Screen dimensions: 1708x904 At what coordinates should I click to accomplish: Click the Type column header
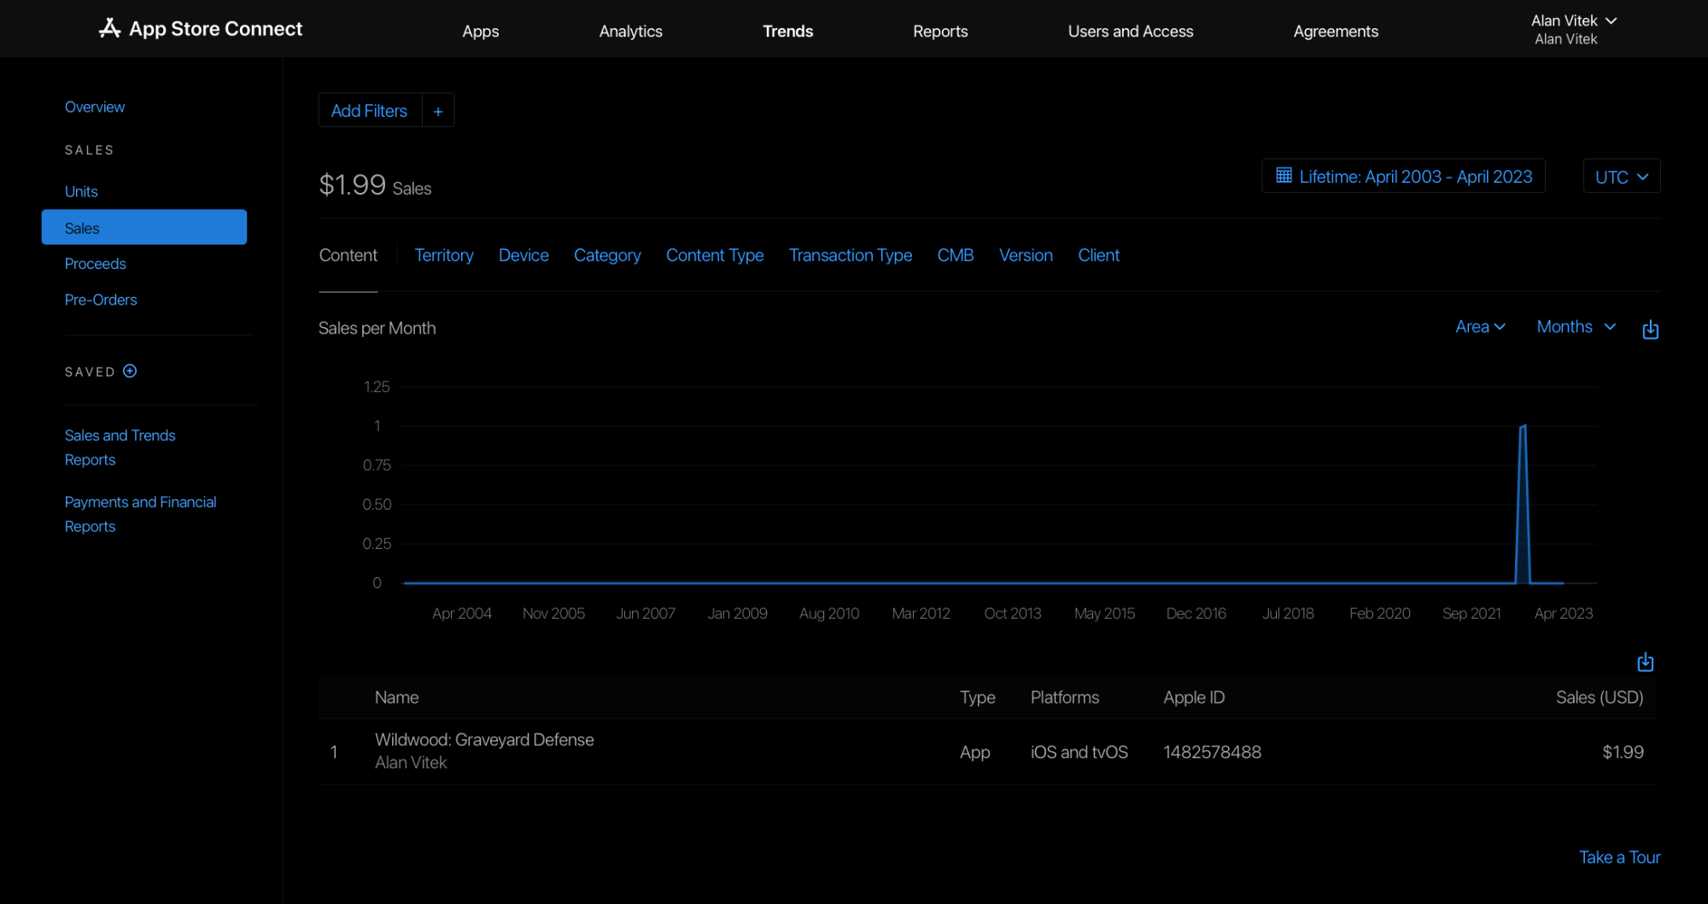[977, 697]
